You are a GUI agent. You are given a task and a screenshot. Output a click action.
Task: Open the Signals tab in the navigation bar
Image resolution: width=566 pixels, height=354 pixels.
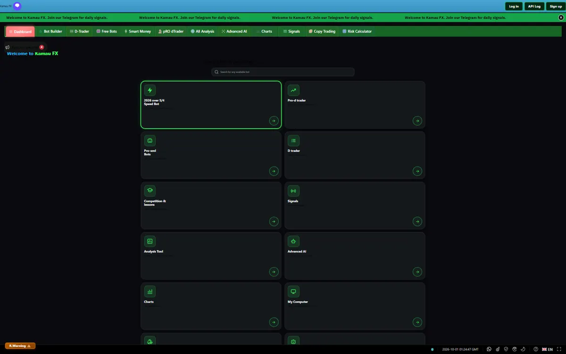pos(291,32)
